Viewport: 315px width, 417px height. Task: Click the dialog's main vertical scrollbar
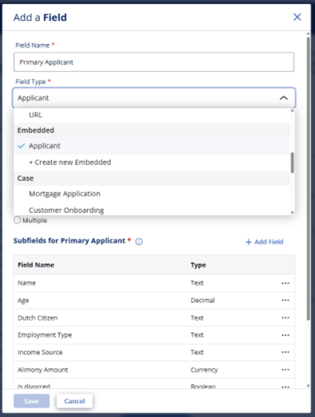tap(308, 179)
